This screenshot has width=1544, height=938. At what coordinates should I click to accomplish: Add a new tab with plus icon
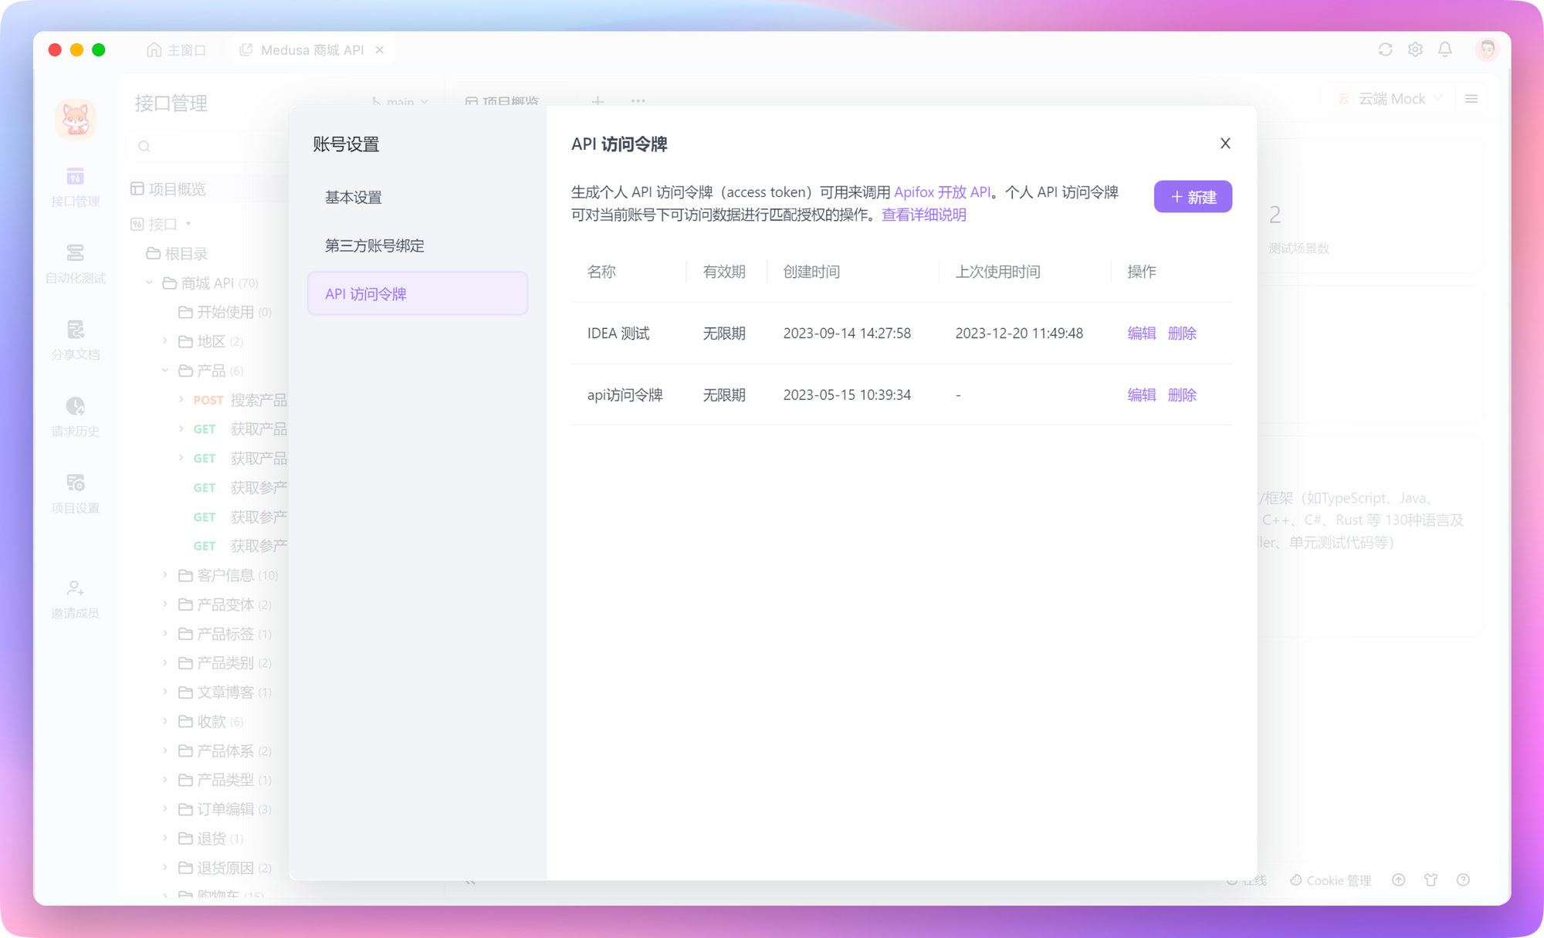(x=598, y=100)
